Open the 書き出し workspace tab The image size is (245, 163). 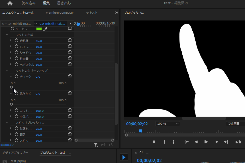coord(64,3)
